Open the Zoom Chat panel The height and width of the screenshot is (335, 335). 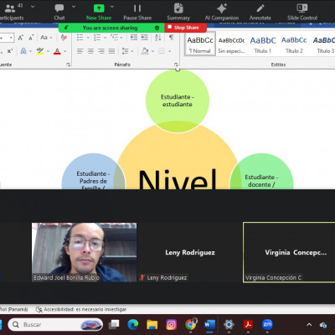tap(59, 12)
